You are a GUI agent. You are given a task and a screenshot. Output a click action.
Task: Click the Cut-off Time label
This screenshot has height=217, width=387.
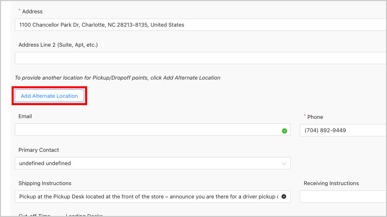[34, 215]
